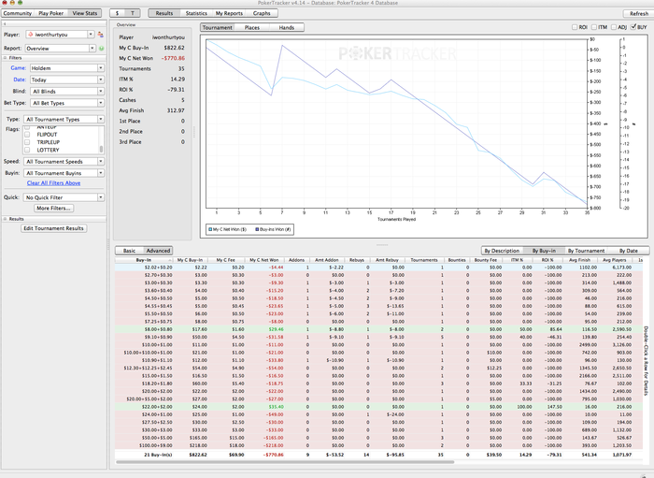Click the green icon beside Report dropdown
The height and width of the screenshot is (478, 654).
[101, 47]
